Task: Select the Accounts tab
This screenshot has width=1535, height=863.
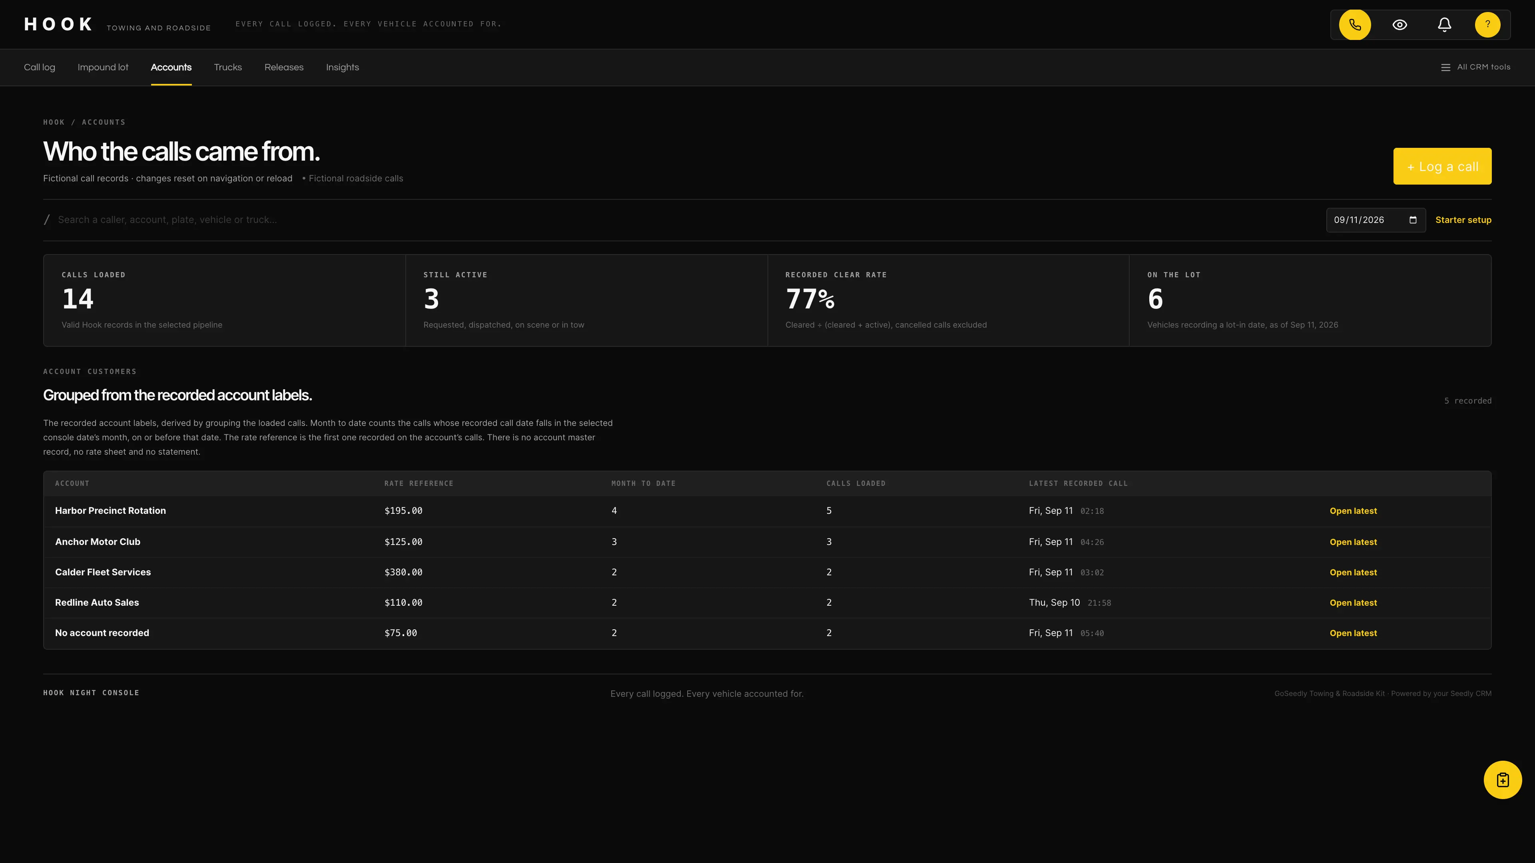Action: (171, 67)
